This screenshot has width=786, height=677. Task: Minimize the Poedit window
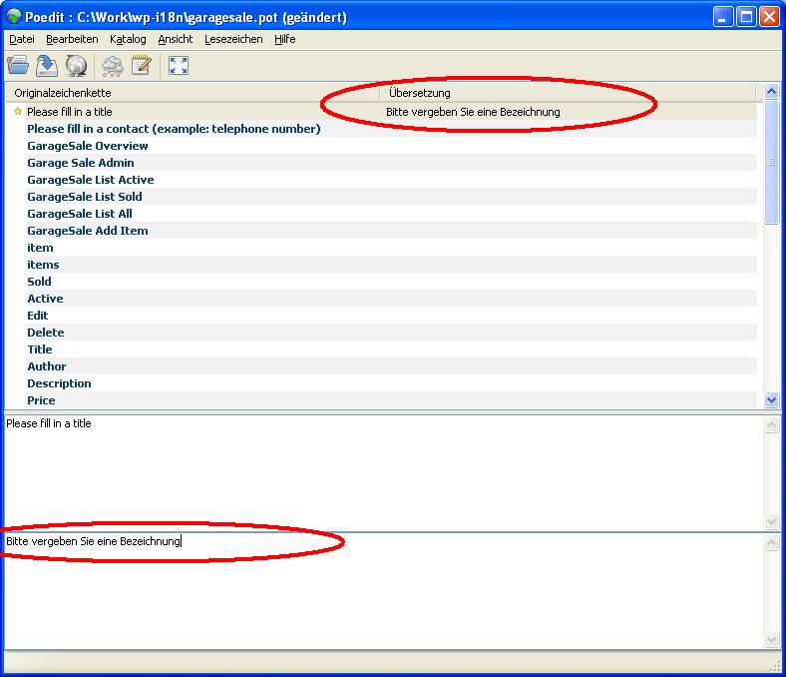pos(723,17)
